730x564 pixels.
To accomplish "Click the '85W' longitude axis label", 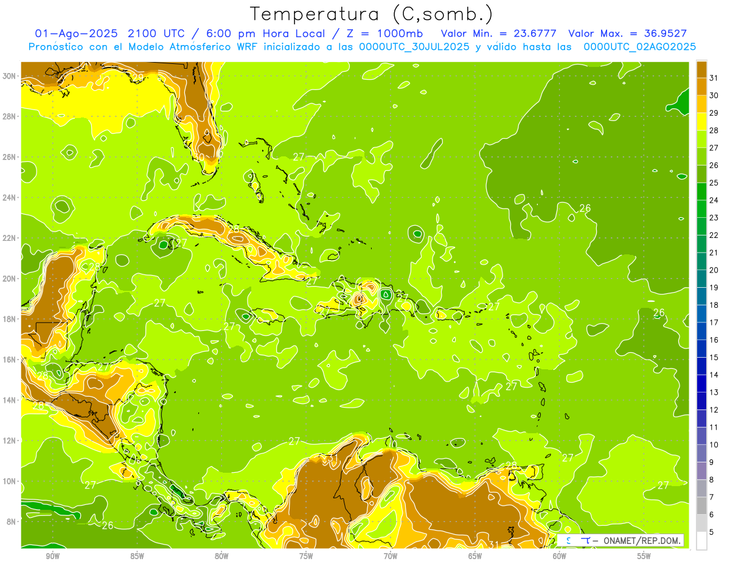I will (x=137, y=556).
